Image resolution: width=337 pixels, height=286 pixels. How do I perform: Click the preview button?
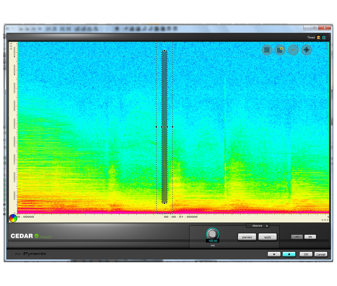click(x=247, y=237)
